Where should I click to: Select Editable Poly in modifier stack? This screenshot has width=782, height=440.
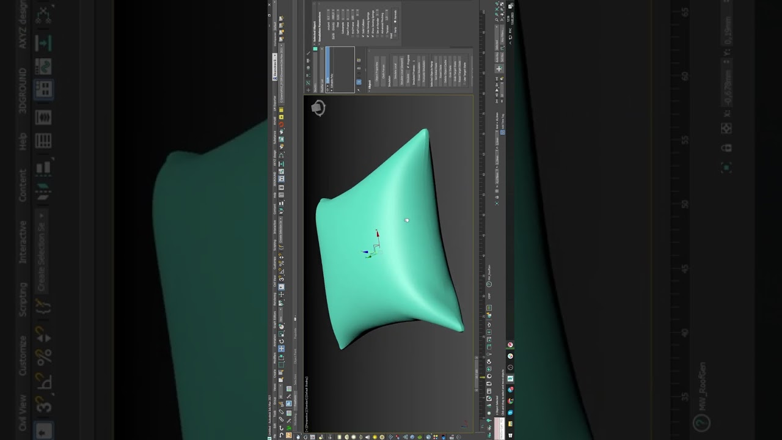coord(332,79)
